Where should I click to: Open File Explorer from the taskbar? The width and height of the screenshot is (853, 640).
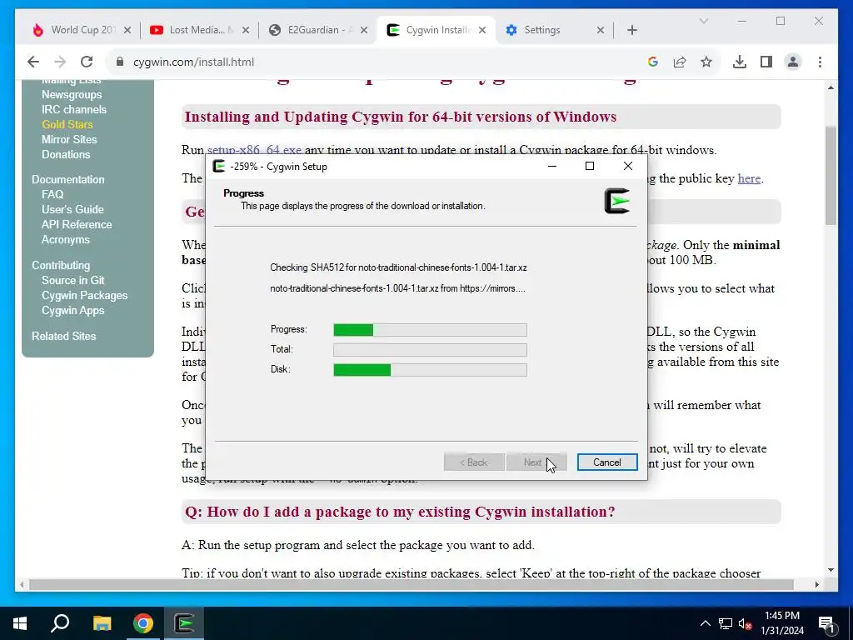tap(102, 623)
